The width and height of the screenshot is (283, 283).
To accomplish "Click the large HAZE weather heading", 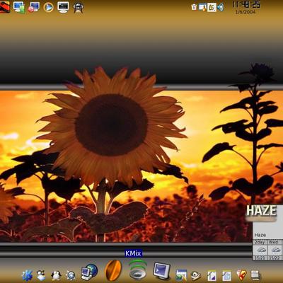I will [261, 211].
